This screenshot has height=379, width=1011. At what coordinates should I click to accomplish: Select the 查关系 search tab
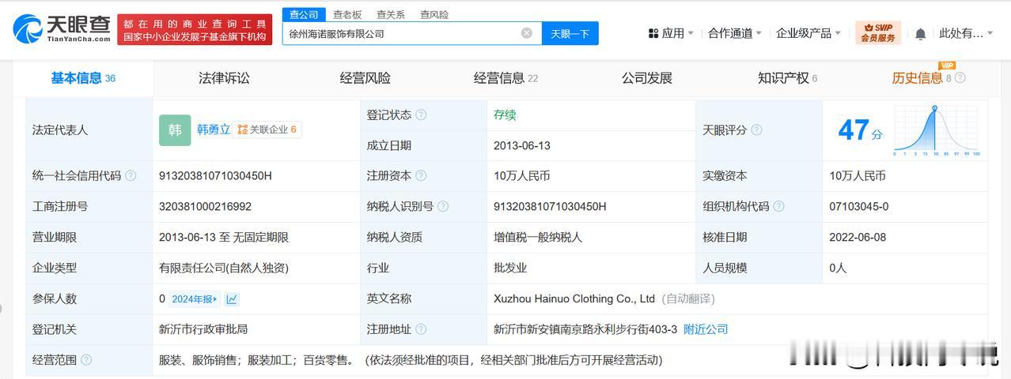391,14
